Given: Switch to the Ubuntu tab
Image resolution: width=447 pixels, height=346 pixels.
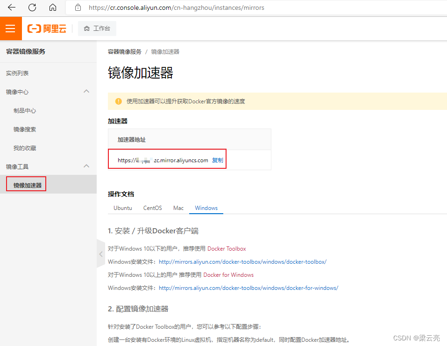Looking at the screenshot, I should pyautogui.click(x=123, y=208).
